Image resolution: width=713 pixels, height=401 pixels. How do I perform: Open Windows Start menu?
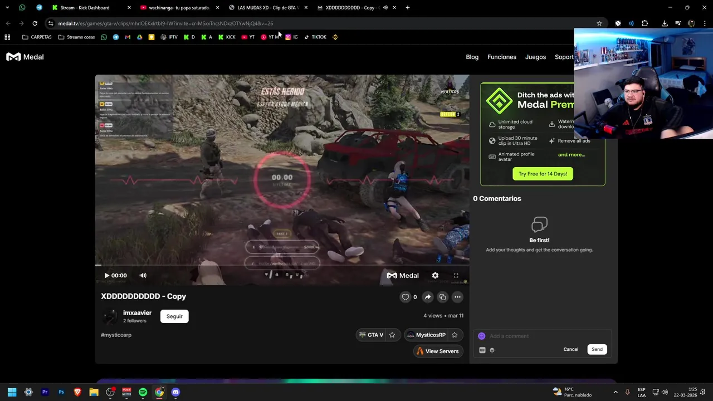click(x=12, y=392)
